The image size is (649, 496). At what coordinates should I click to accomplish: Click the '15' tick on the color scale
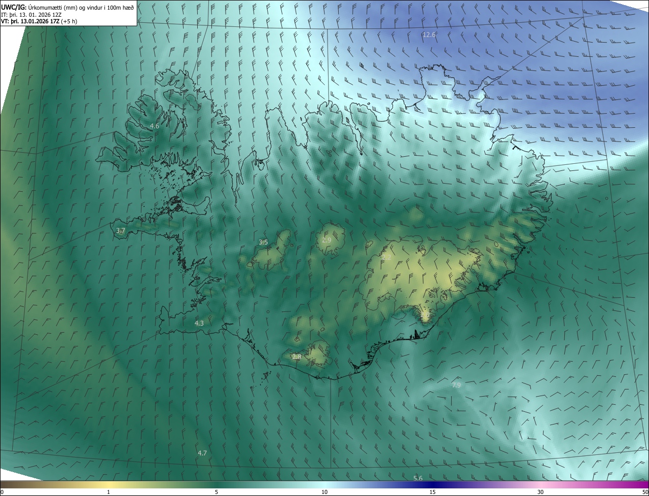click(x=432, y=492)
